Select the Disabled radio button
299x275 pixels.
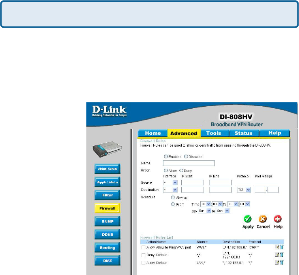[186, 156]
